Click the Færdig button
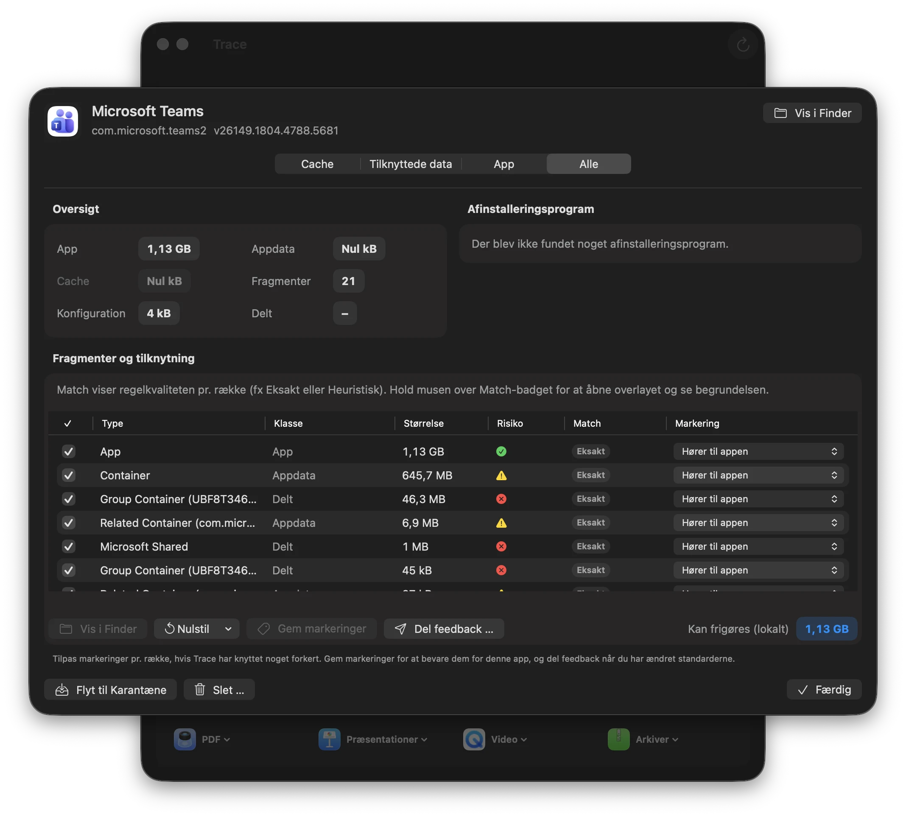 [824, 689]
